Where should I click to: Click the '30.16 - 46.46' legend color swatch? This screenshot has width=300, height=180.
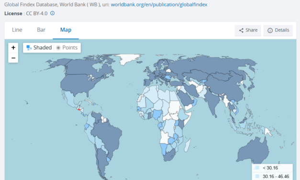[x=257, y=176]
